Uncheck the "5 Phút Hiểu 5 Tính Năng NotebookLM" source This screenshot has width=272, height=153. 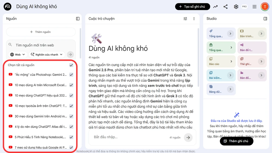[71, 137]
